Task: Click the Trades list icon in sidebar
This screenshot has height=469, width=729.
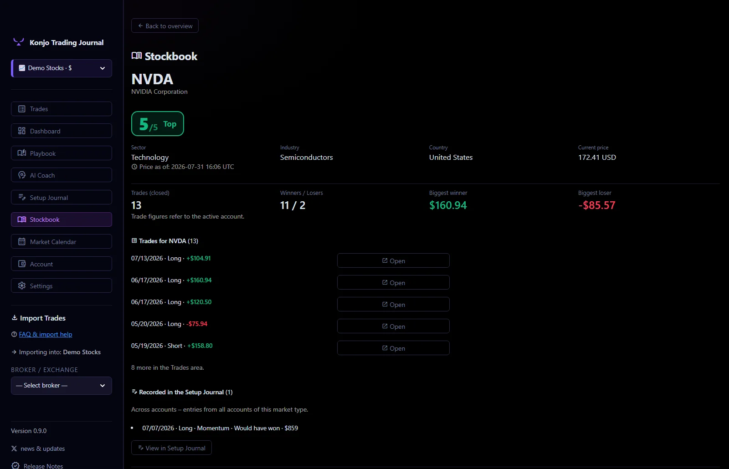Action: [x=22, y=109]
